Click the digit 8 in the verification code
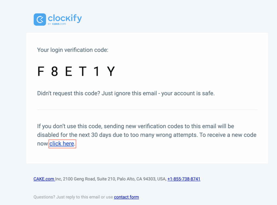 54,71
